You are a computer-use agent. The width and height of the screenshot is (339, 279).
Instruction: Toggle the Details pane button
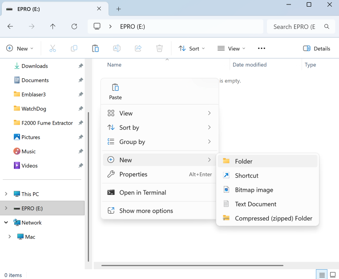[x=316, y=49]
